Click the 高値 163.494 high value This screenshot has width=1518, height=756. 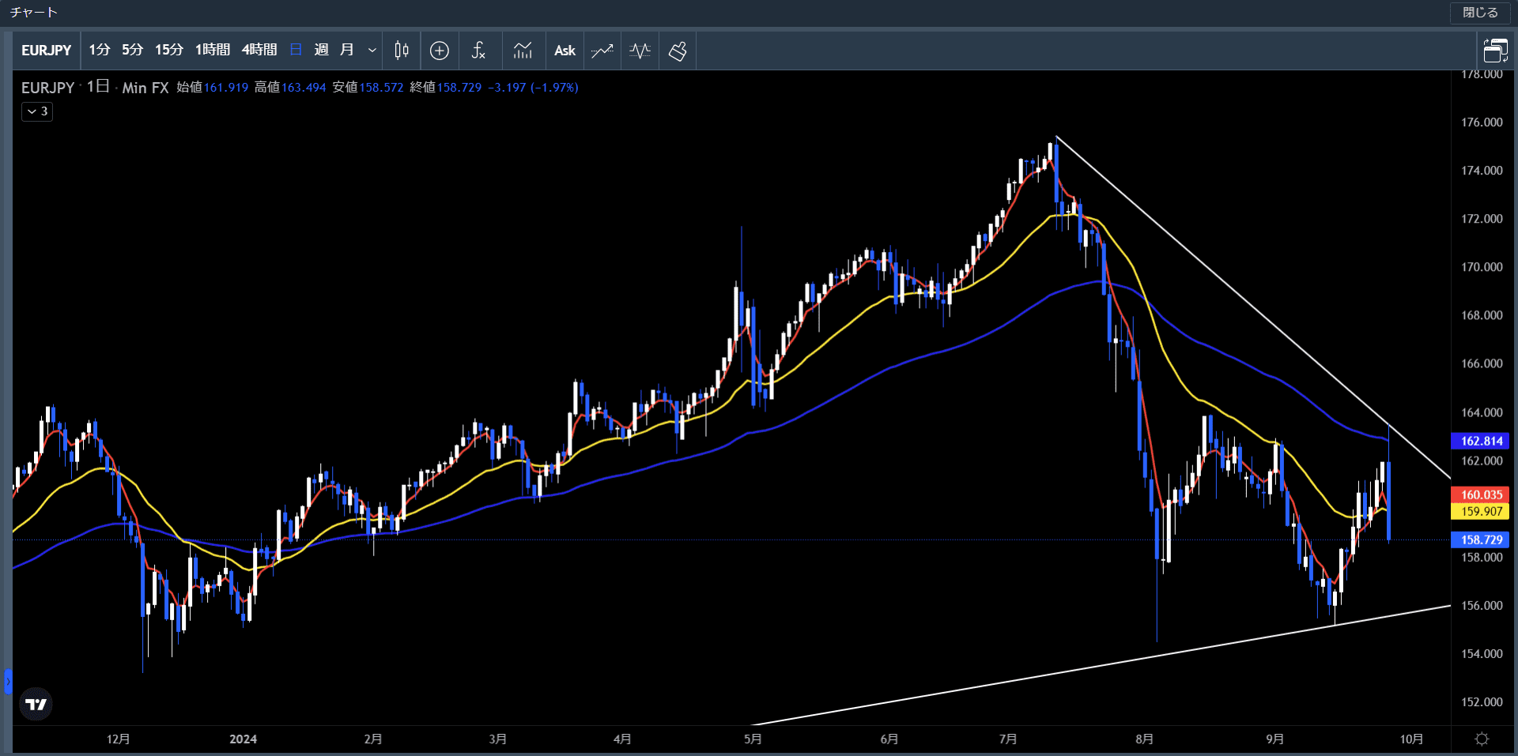pos(290,87)
